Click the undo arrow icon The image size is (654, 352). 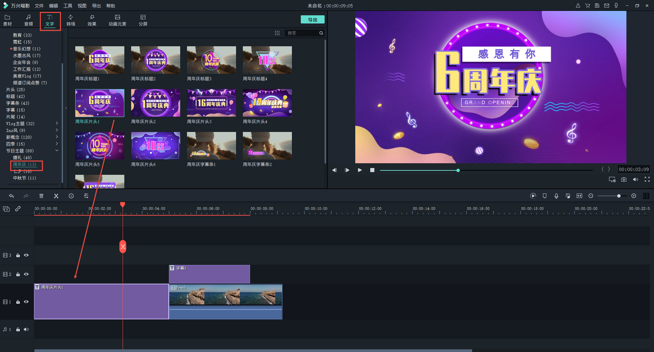pyautogui.click(x=11, y=196)
